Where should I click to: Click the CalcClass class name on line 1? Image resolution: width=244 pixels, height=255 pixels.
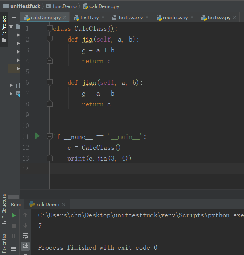pos(91,29)
